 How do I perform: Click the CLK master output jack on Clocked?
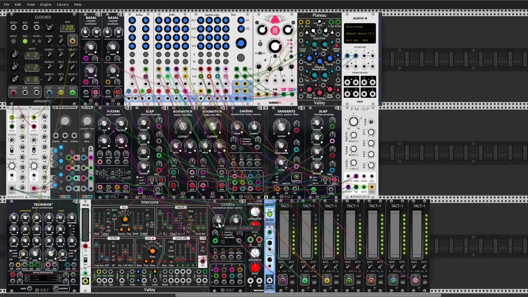pos(73,41)
